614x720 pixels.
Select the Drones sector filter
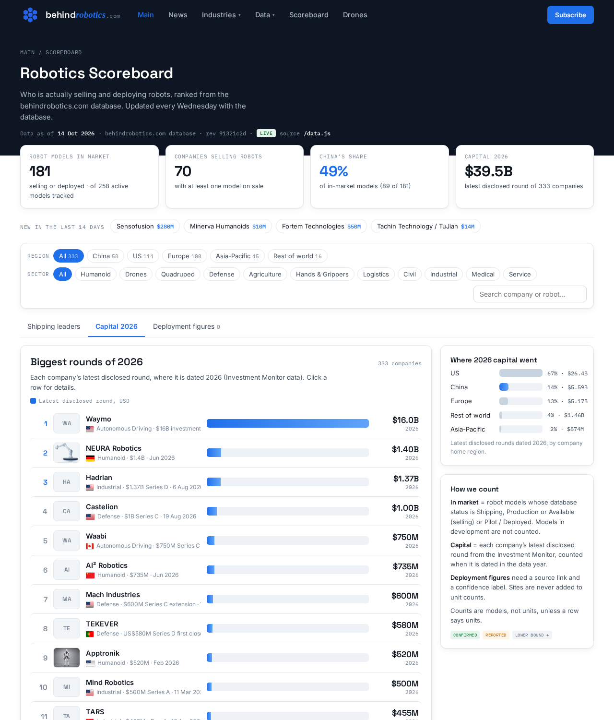click(x=136, y=275)
